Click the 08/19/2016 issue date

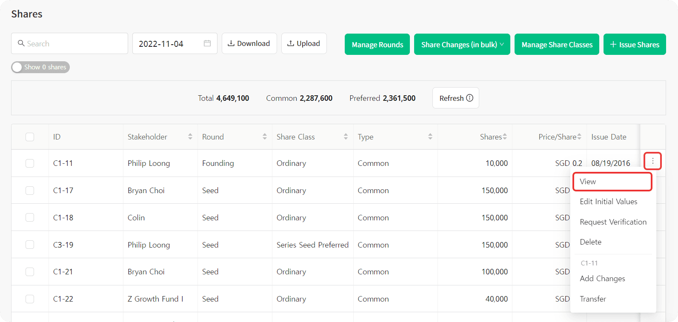[611, 163]
